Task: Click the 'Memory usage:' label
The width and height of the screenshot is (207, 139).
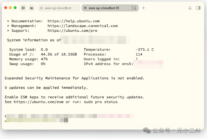Action: click(24, 59)
